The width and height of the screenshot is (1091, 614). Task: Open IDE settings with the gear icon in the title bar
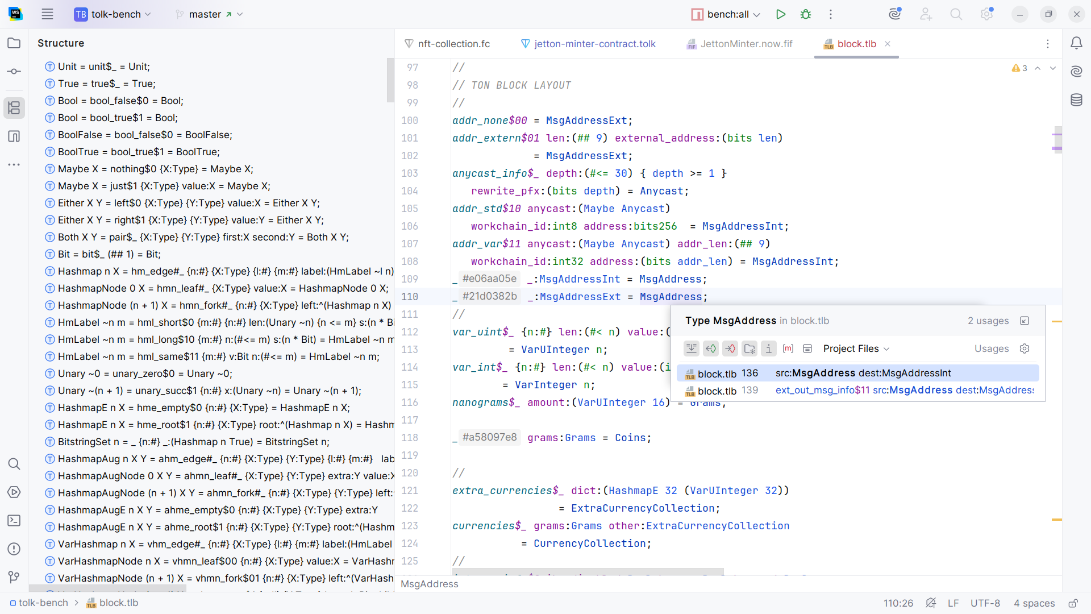[987, 14]
